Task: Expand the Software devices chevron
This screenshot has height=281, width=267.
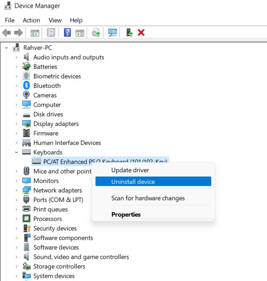Action: click(x=16, y=248)
